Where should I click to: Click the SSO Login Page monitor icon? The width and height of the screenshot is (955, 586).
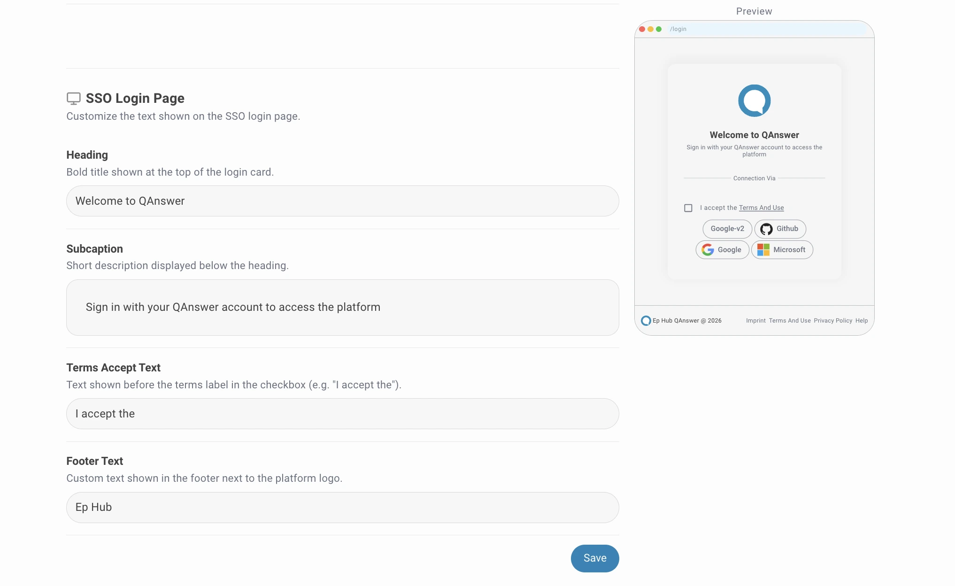click(74, 98)
